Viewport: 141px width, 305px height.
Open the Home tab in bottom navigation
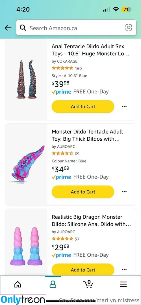(x=18, y=284)
